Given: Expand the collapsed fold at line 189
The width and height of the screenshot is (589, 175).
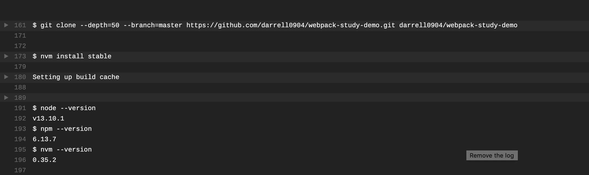Looking at the screenshot, I should pos(6,98).
